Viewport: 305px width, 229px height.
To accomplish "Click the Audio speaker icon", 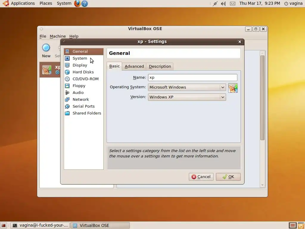I will pyautogui.click(x=67, y=92).
